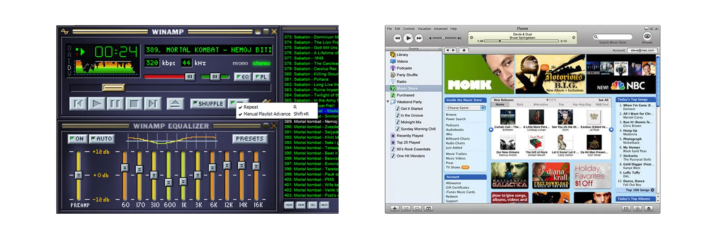Select Manual Playlist Advance menu entry
The image size is (716, 251).
267,114
